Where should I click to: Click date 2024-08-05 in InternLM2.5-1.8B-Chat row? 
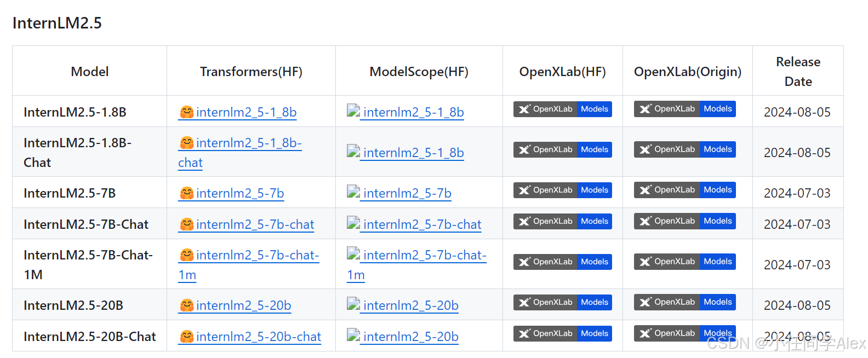[x=797, y=153]
